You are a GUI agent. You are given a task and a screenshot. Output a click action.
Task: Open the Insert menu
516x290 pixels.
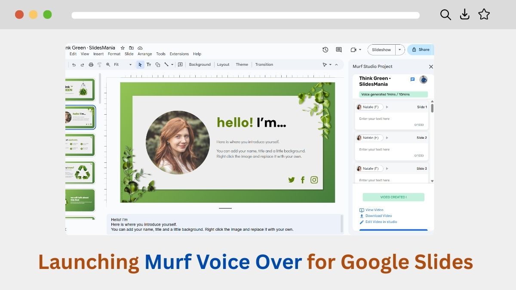[x=98, y=54]
